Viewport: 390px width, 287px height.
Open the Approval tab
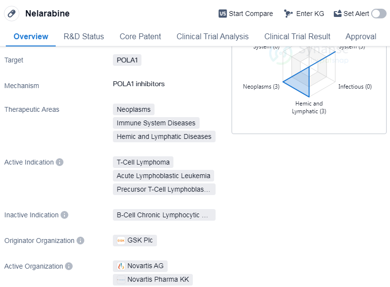point(360,36)
